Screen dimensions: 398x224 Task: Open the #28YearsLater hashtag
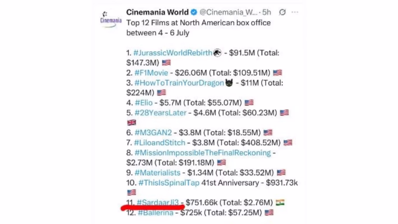161,113
